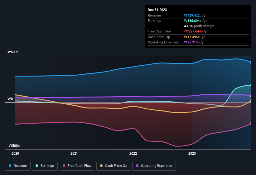
Task: Click the Revenue label in the tooltip
Action: (x=154, y=15)
